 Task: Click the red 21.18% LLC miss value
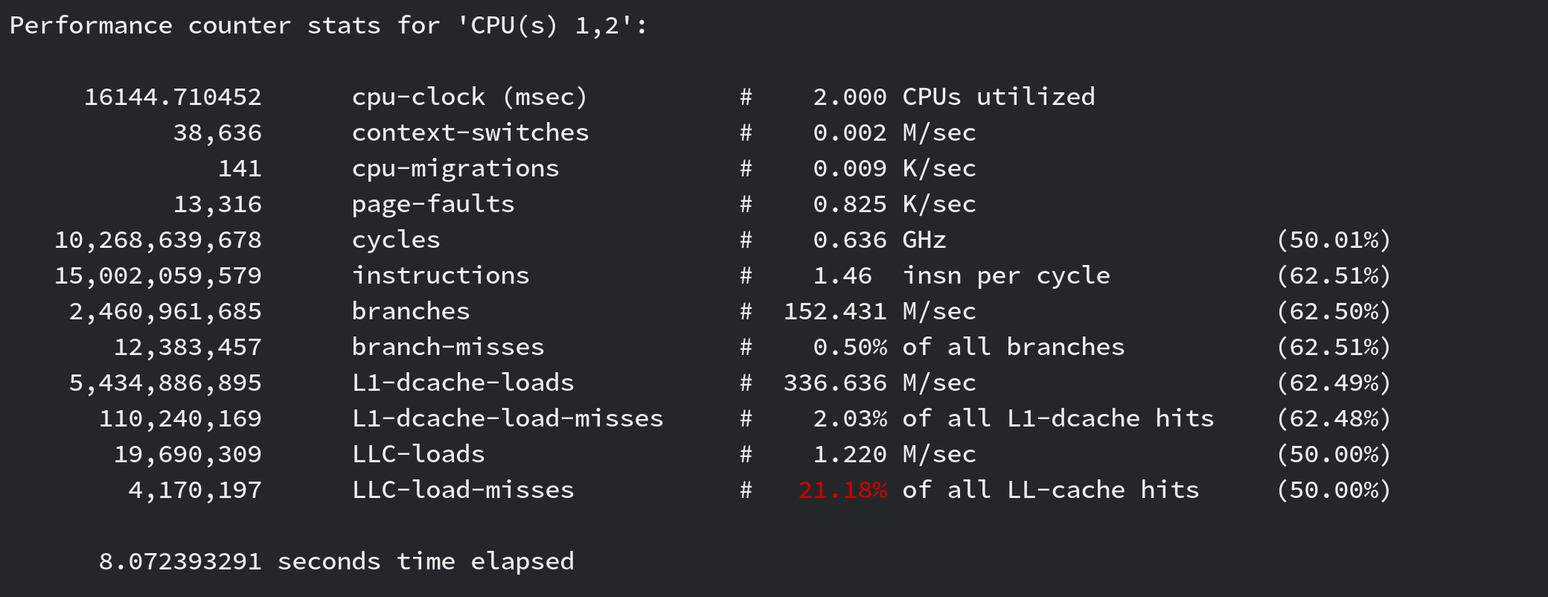click(x=842, y=491)
